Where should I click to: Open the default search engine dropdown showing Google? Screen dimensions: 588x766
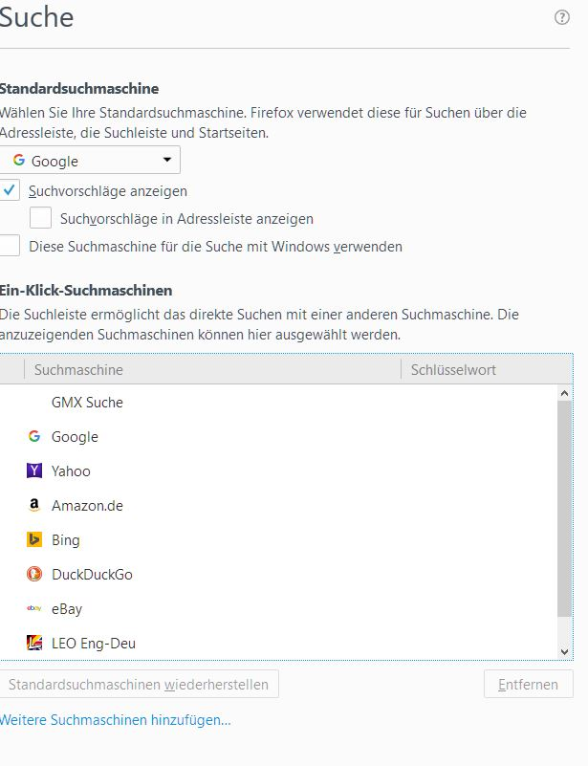[x=90, y=160]
